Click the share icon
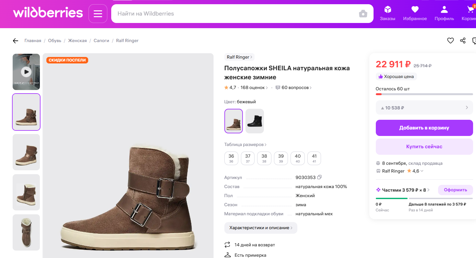The width and height of the screenshot is (476, 258). click(463, 40)
